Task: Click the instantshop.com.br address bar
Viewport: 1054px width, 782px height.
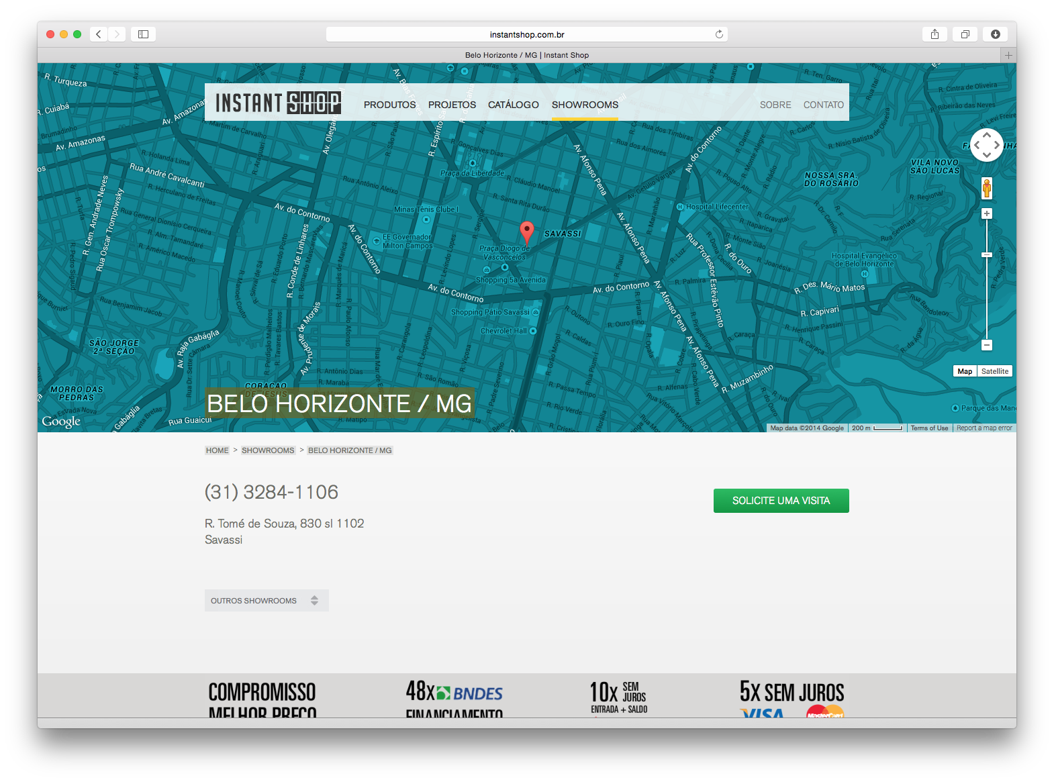Action: (x=527, y=34)
